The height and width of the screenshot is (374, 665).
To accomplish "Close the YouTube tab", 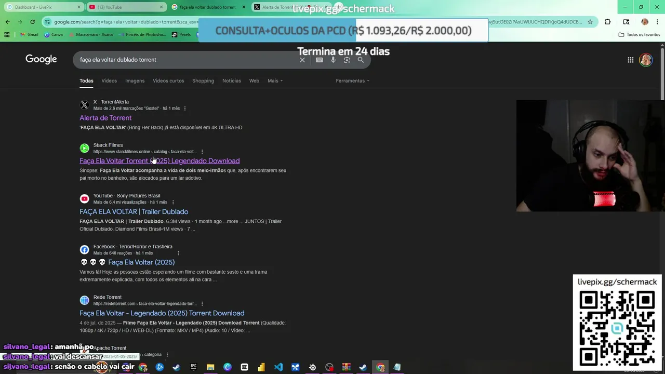I will click(x=162, y=7).
